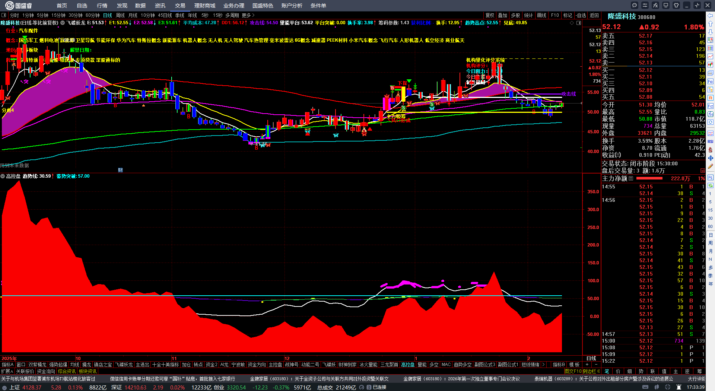Open the message center chat icon

pyautogui.click(x=635, y=5)
